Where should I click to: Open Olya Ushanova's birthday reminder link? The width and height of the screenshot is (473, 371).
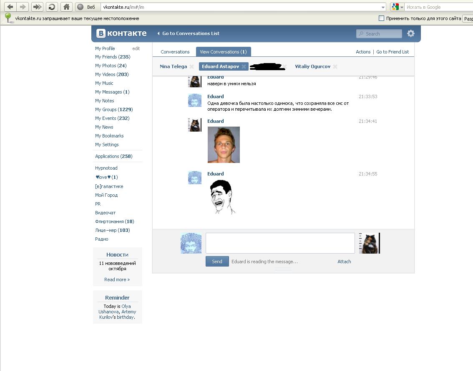coord(115,309)
